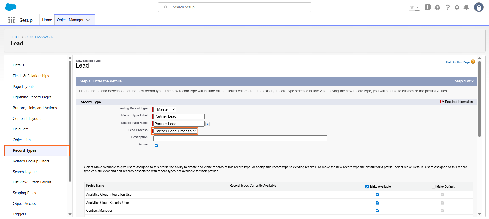Toggle Make Default for Contract Manager
Viewport: 489px width, 219px height.
click(442, 210)
